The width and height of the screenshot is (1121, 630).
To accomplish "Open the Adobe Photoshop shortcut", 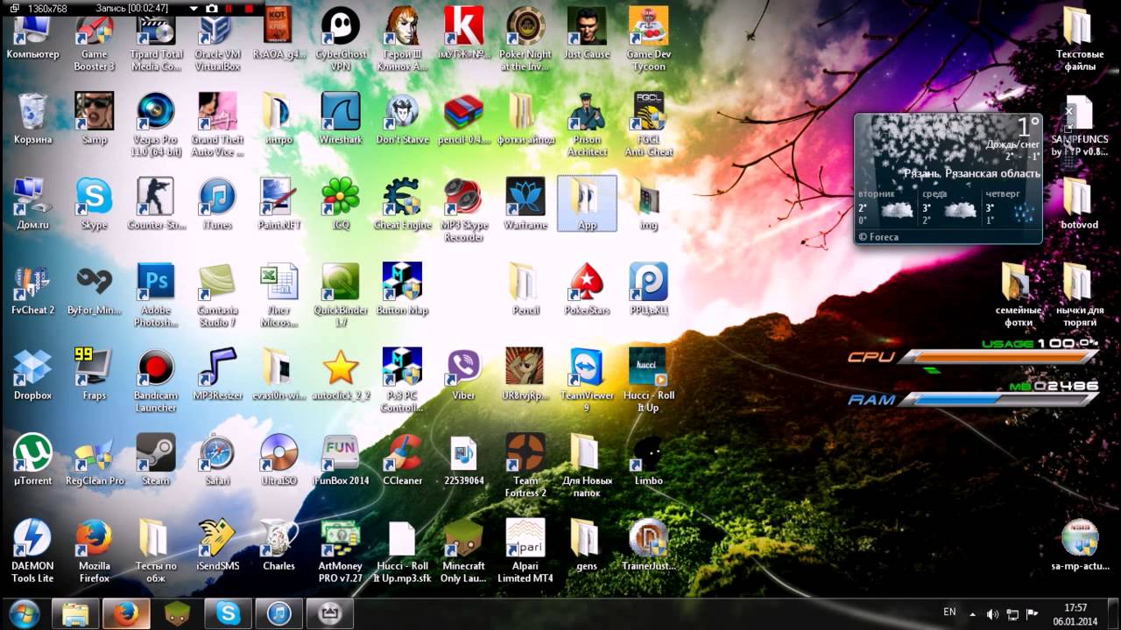I will tap(156, 295).
